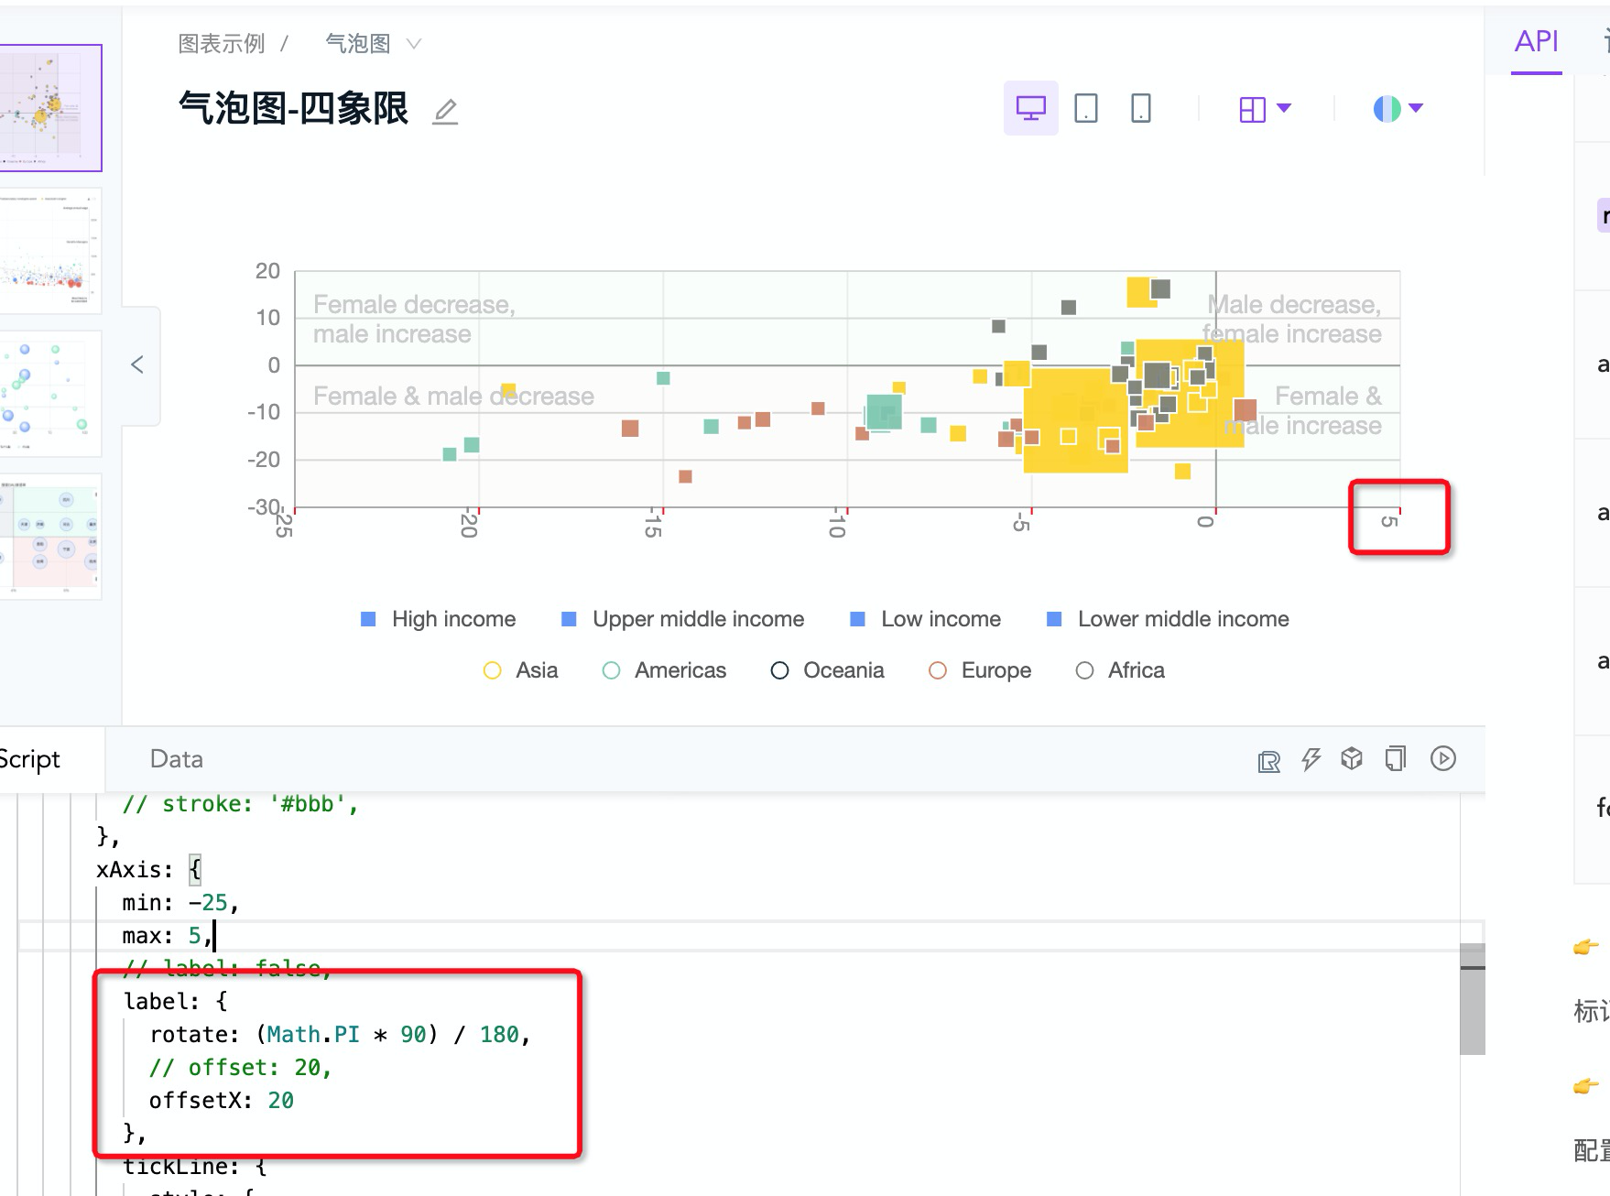Run the script with the circled play icon
Viewport: 1610px width, 1196px height.
pyautogui.click(x=1442, y=758)
